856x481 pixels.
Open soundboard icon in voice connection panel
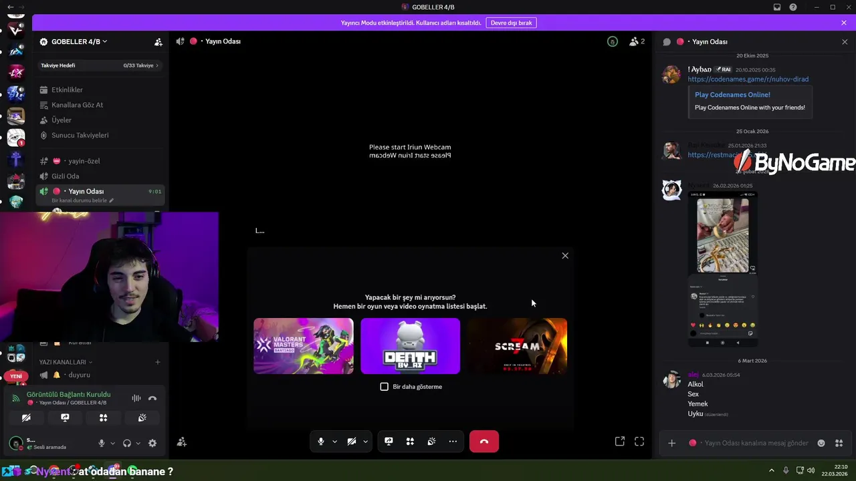142,418
